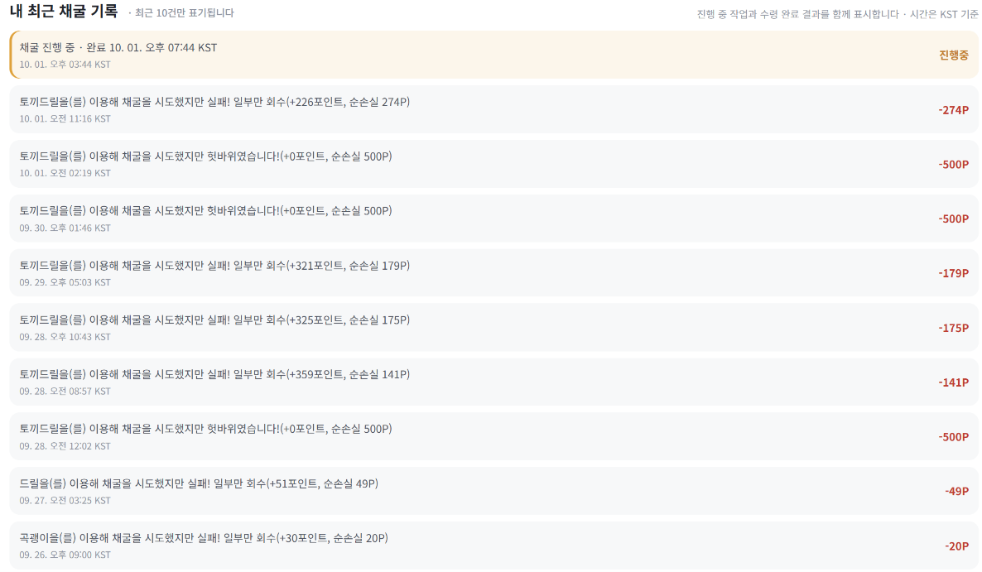This screenshot has width=982, height=572.
Task: Select the record text mentioning '+359포인트, 순손실 141P'
Action: 214,374
